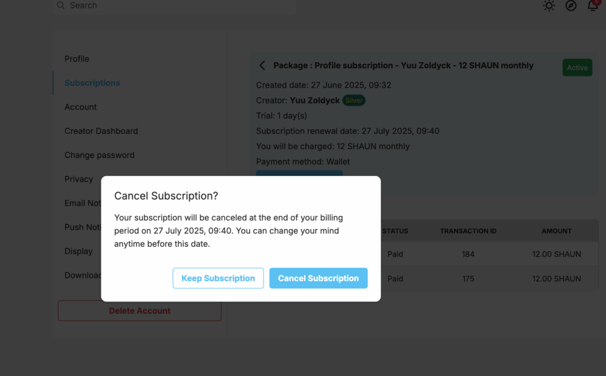606x376 pixels.
Task: Select Subscriptions in the sidebar
Action: pos(92,83)
